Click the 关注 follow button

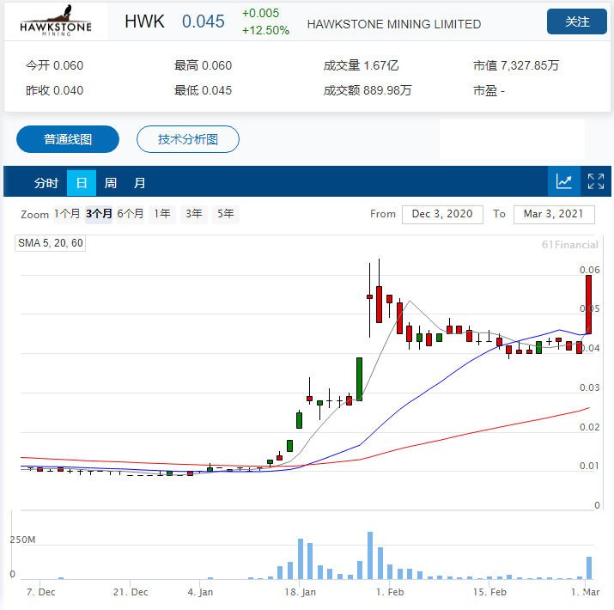[576, 21]
